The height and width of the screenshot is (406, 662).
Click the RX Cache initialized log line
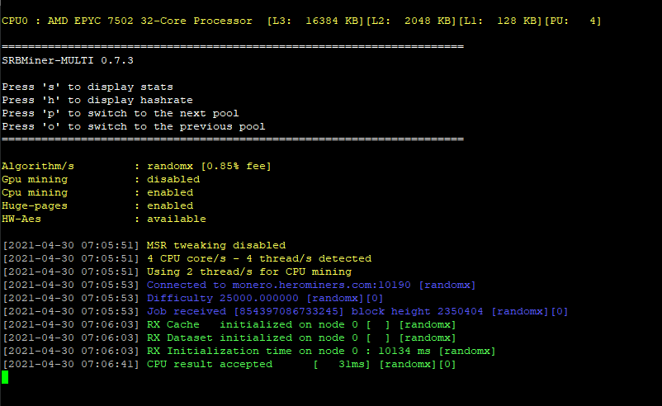pyautogui.click(x=229, y=324)
